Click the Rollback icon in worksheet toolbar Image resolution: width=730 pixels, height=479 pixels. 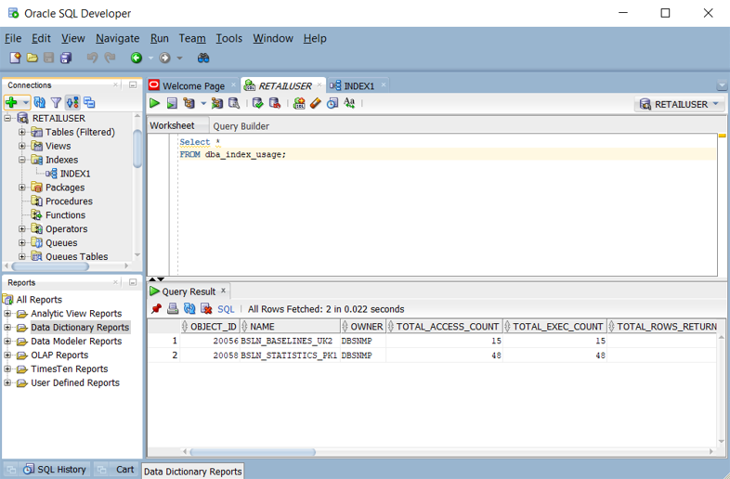click(x=274, y=104)
